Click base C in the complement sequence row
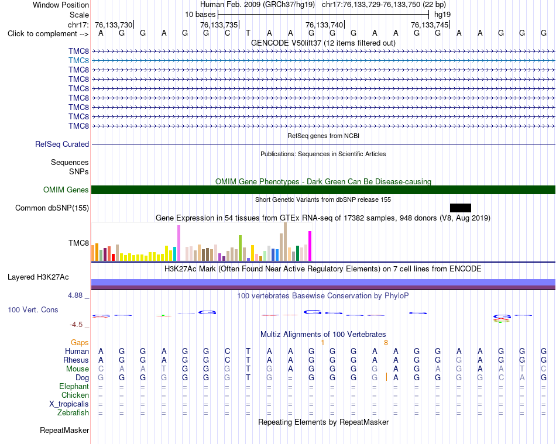The width and height of the screenshot is (556, 444). (x=227, y=33)
